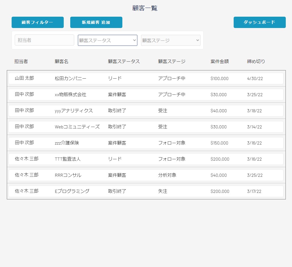The image size is (292, 267).
Task: Select customer RRRコンサル
Action: point(68,175)
